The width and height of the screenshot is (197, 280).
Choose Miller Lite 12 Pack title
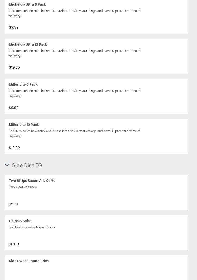click(x=24, y=125)
